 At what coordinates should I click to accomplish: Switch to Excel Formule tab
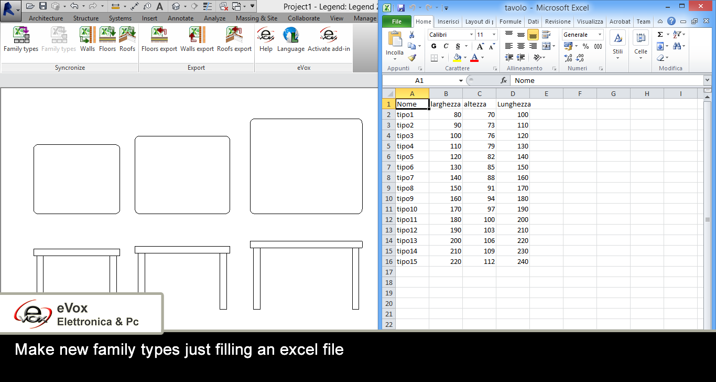(x=510, y=22)
